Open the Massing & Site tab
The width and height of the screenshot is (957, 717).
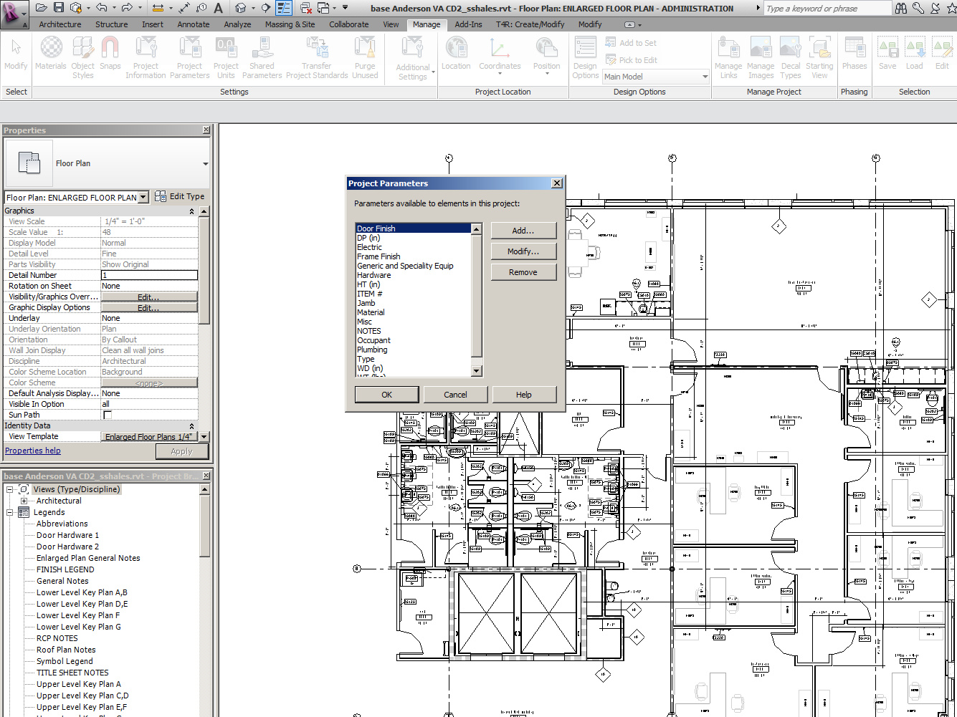(x=290, y=24)
